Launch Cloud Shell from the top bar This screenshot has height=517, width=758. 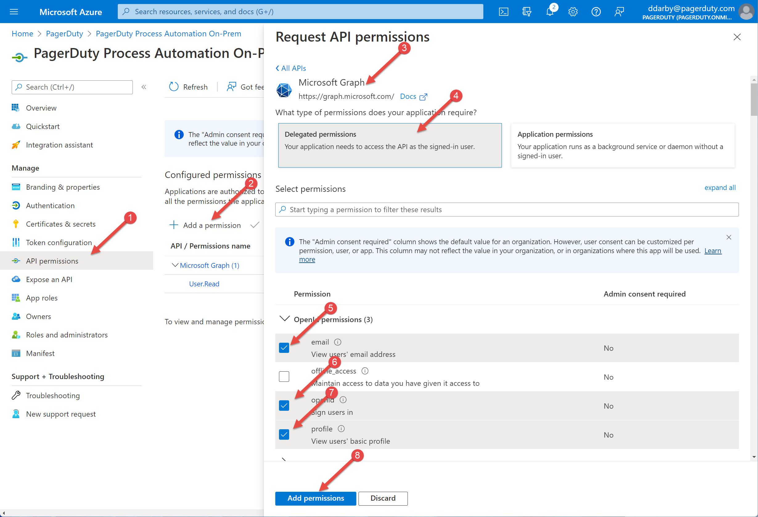click(x=503, y=12)
